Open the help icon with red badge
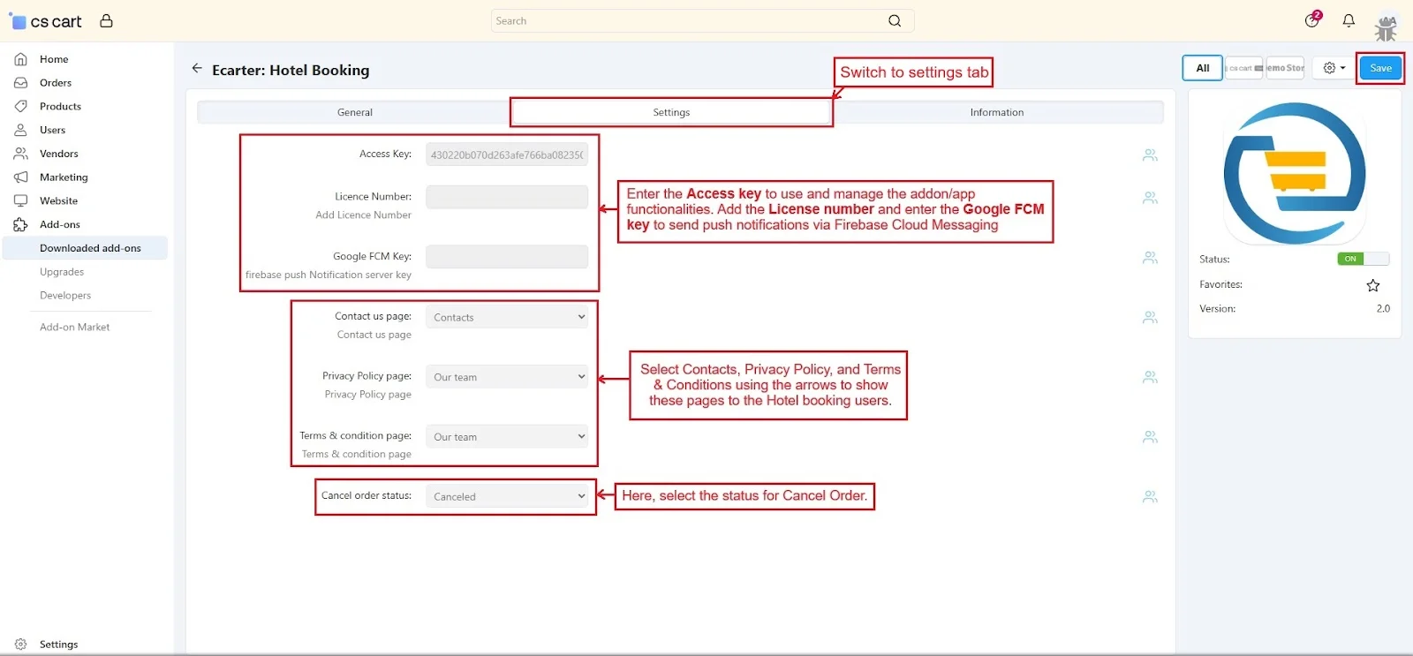Viewport: 1413px width, 656px height. pyautogui.click(x=1312, y=20)
